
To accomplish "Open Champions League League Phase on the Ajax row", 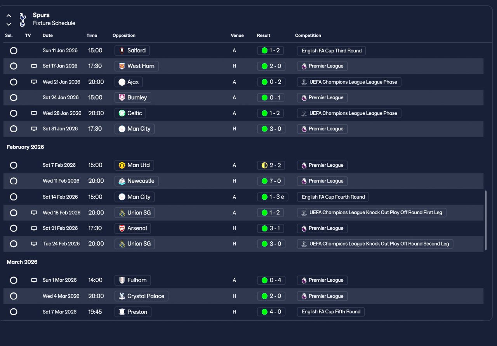I will pyautogui.click(x=349, y=82).
